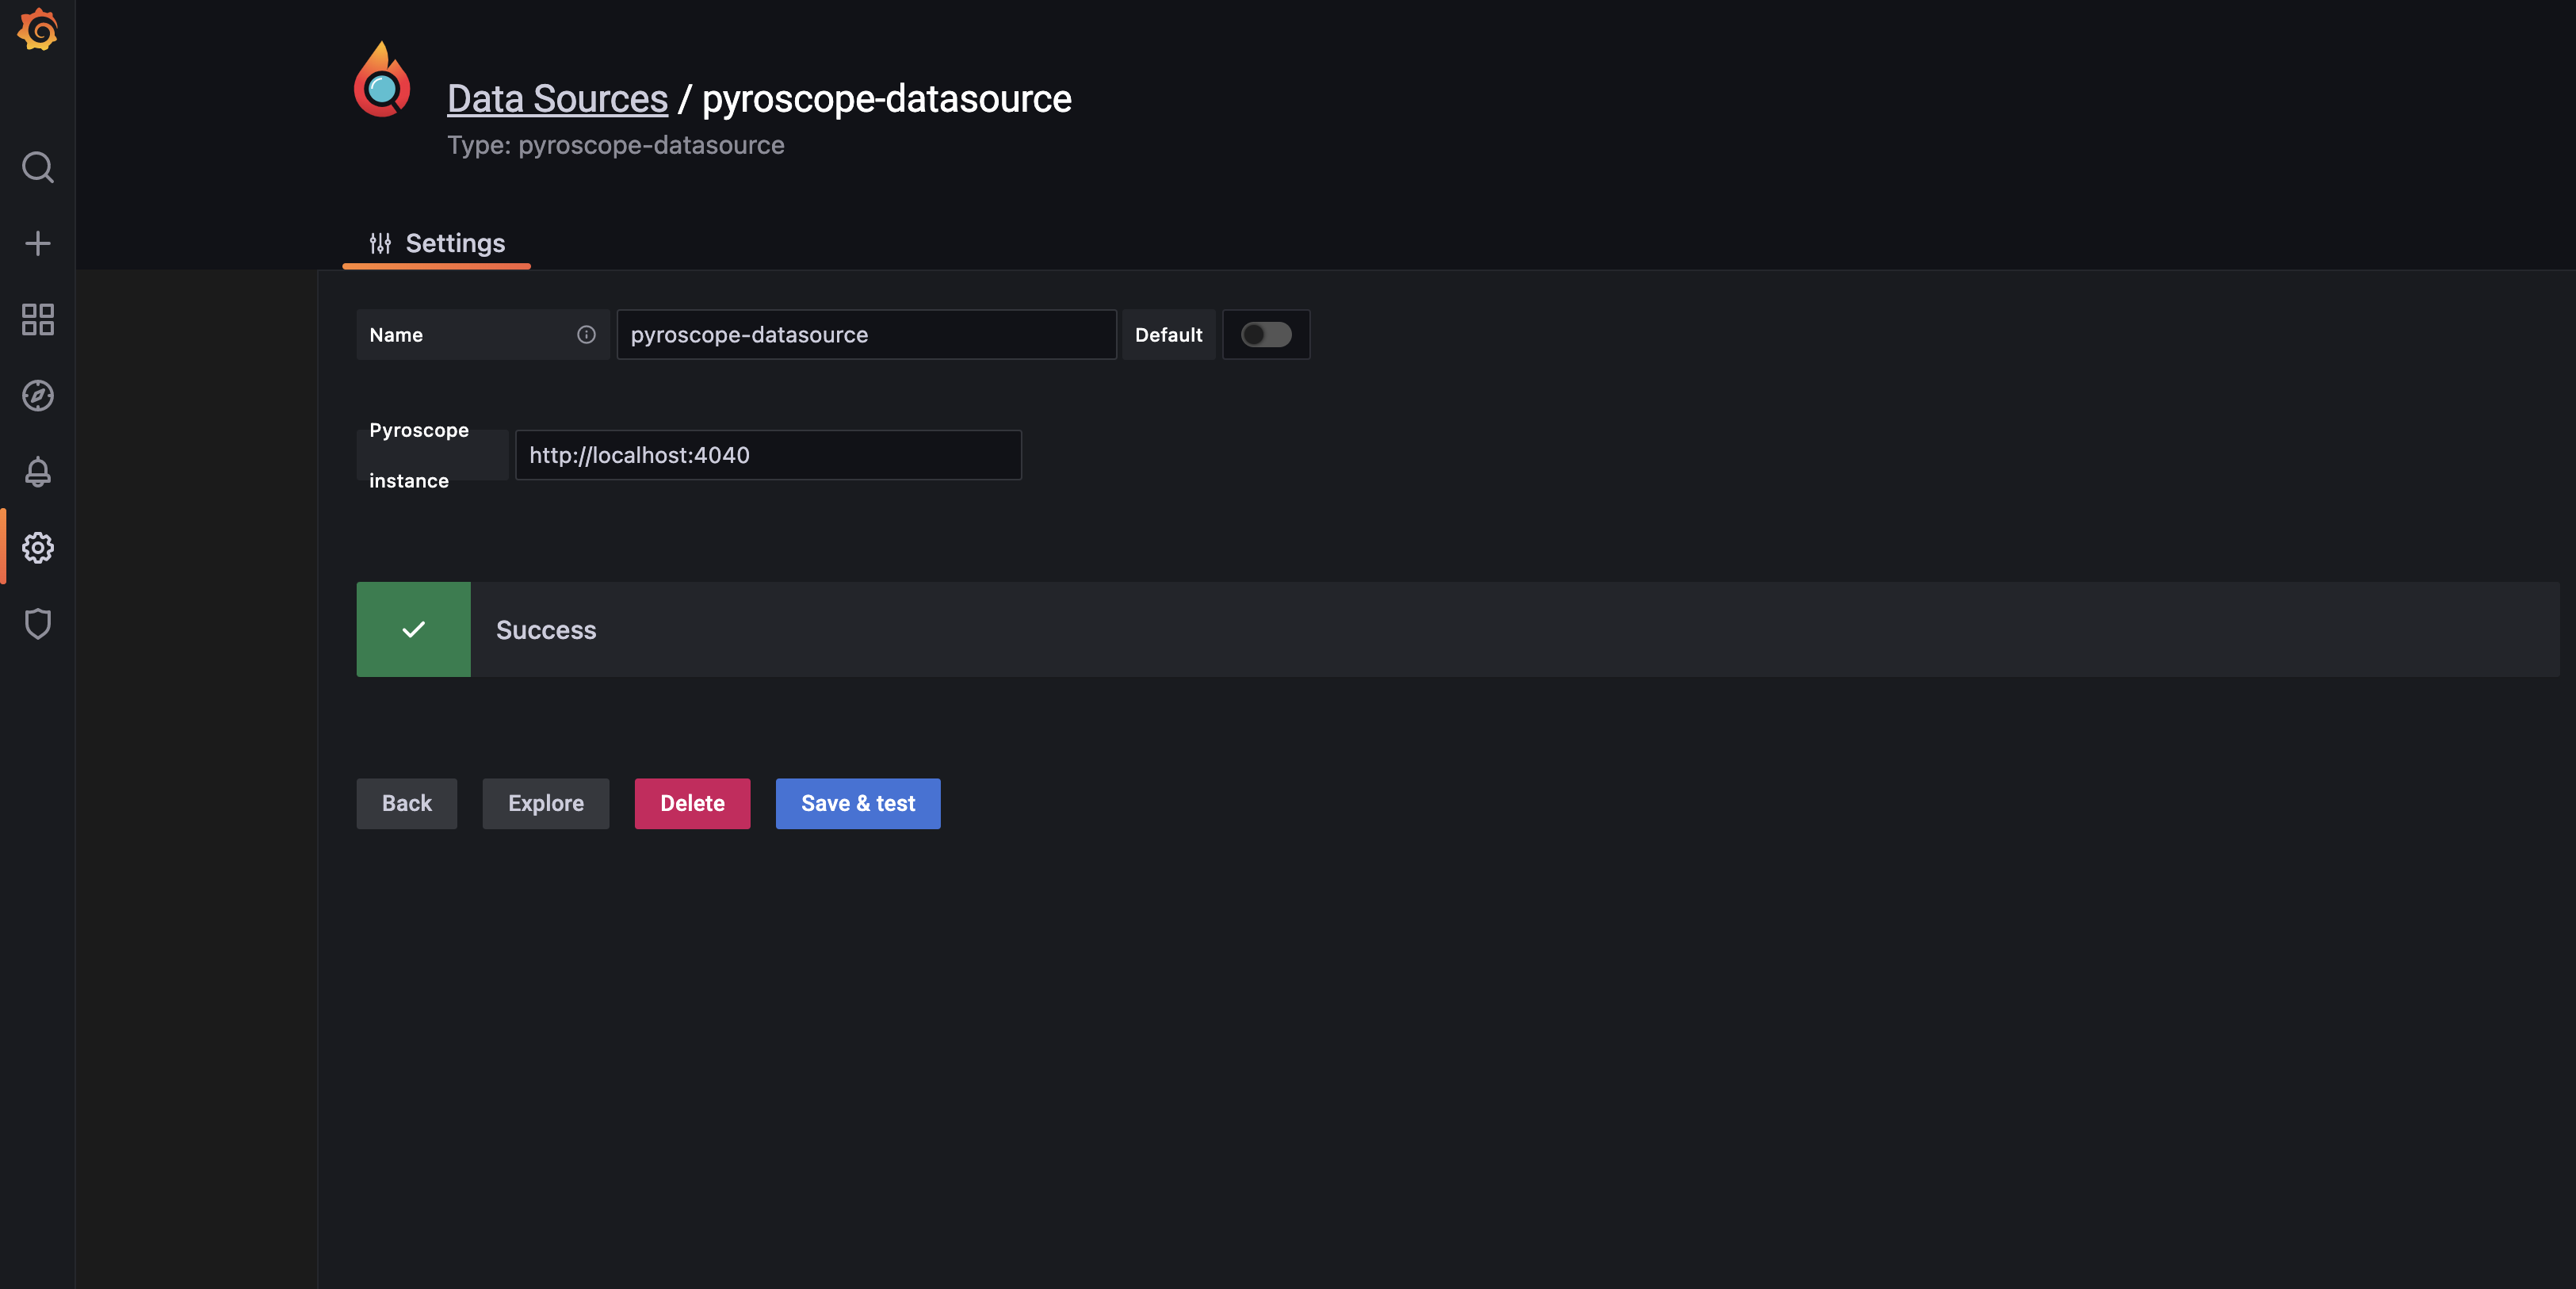Open the Explore compass icon
Viewport: 2576px width, 1289px height.
[x=37, y=395]
